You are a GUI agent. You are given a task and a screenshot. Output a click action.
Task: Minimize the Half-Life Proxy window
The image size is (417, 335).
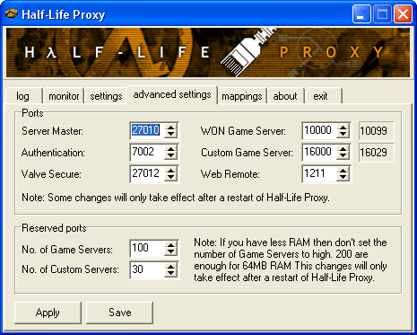point(361,14)
